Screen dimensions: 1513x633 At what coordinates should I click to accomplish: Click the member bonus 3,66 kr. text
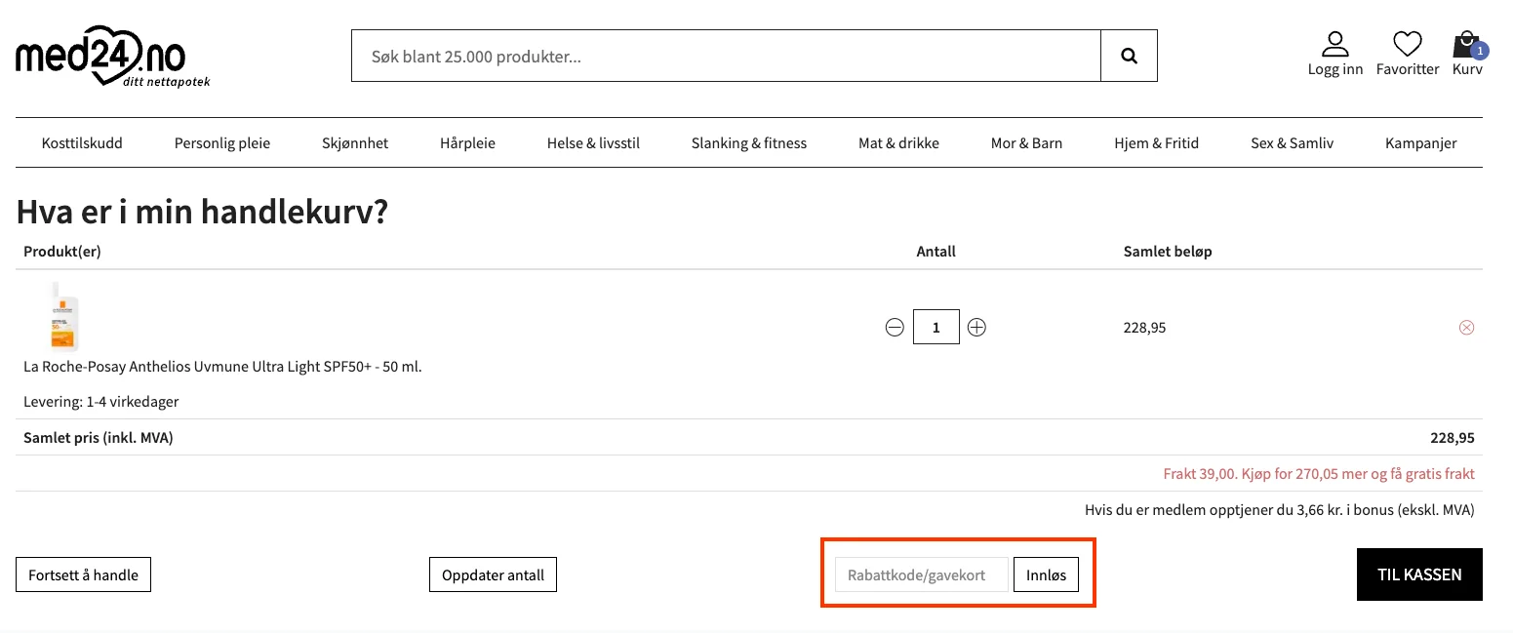tap(1280, 509)
